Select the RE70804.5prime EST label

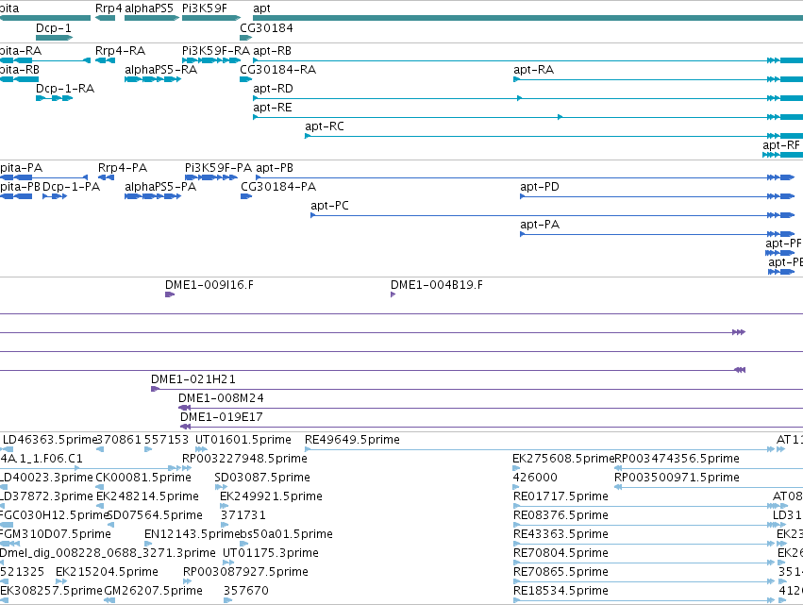(560, 554)
